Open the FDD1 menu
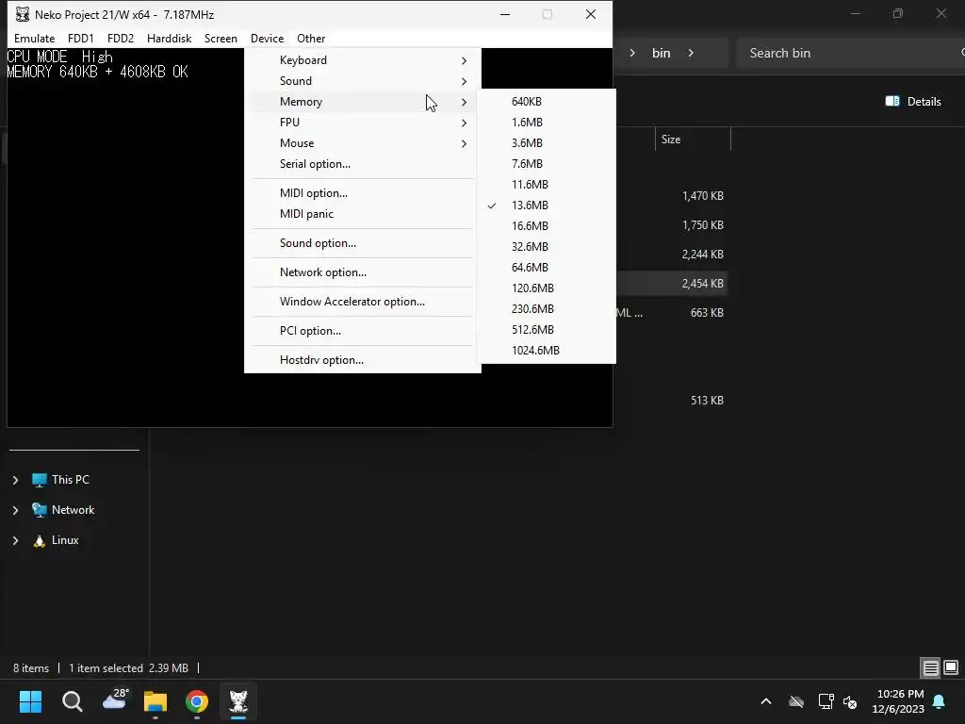Screen dimensions: 965x724 (81, 38)
